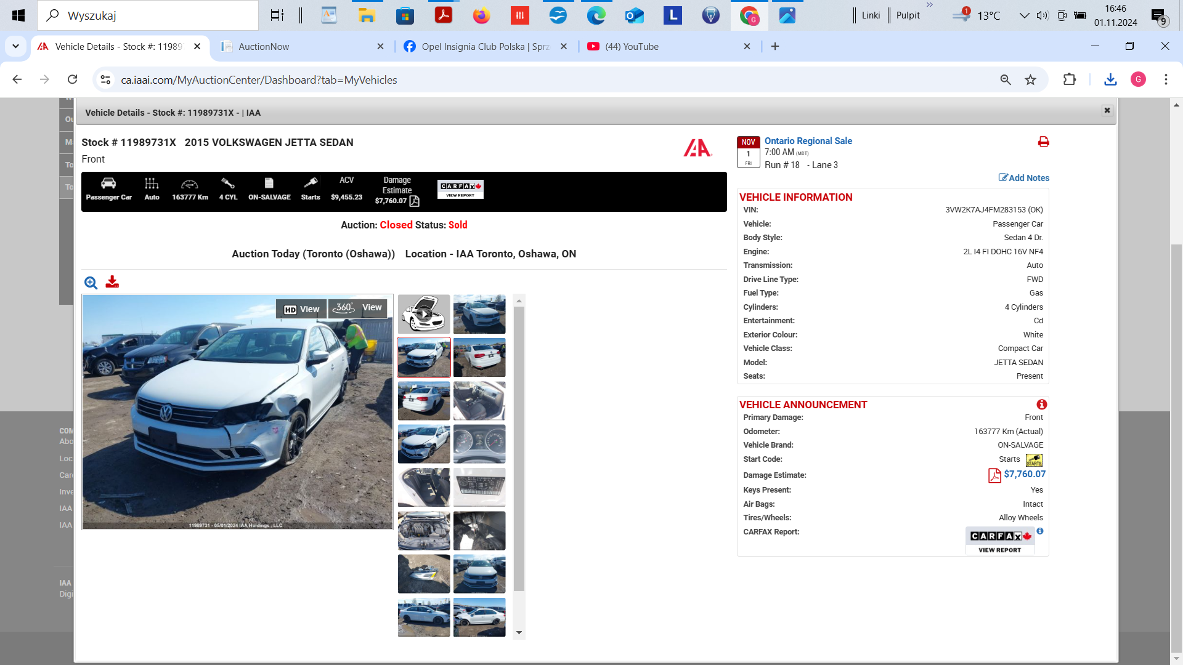The width and height of the screenshot is (1183, 665).
Task: Click the blue info icon near the CARFAX report
Action: (1040, 531)
